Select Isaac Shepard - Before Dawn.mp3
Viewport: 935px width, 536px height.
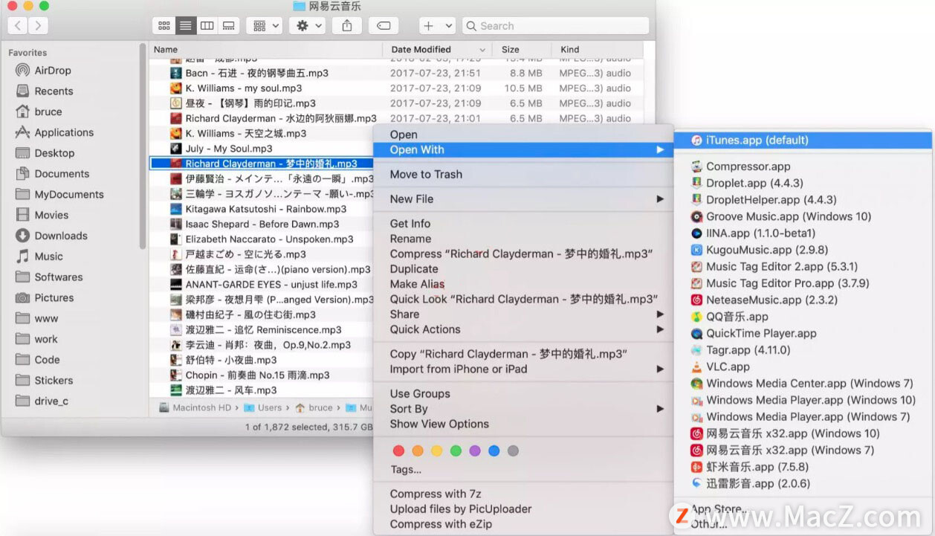tap(262, 224)
